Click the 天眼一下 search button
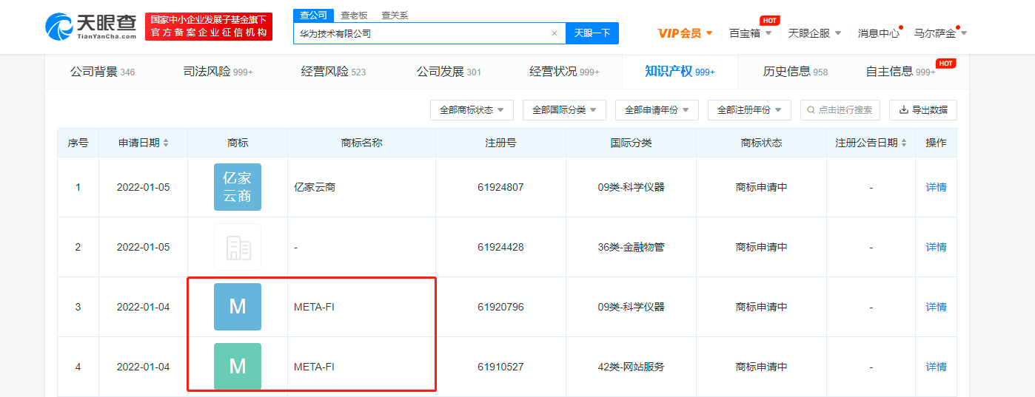The height and width of the screenshot is (397, 1035). (x=592, y=33)
